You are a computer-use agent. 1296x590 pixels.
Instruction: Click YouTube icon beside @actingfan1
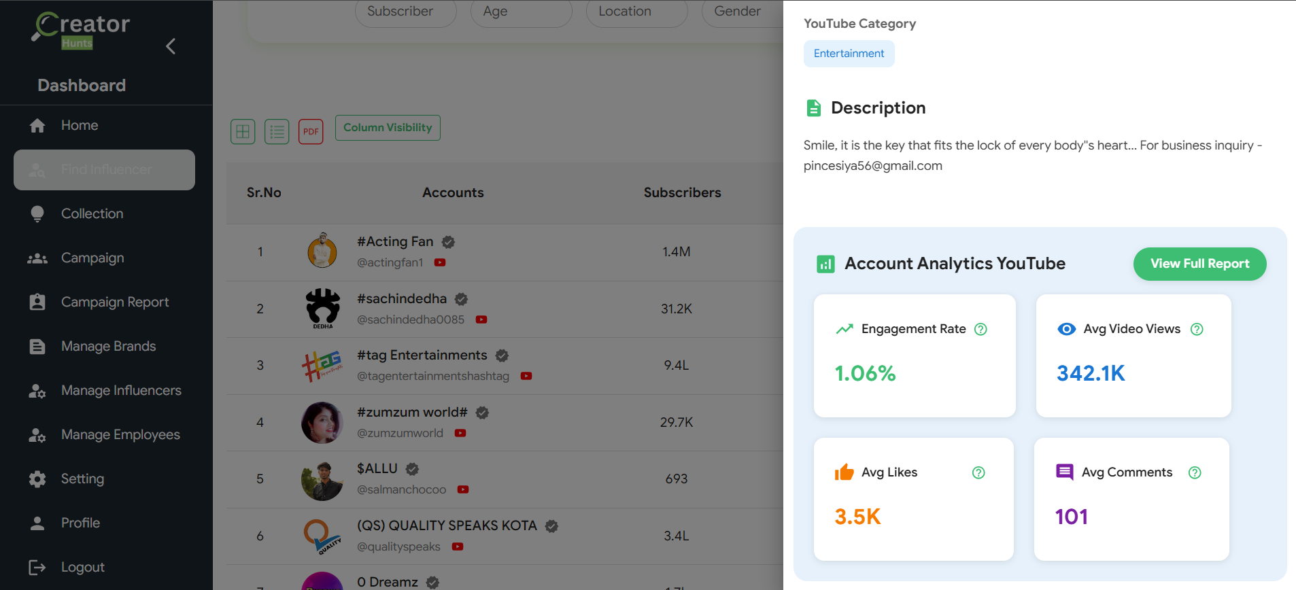click(440, 262)
